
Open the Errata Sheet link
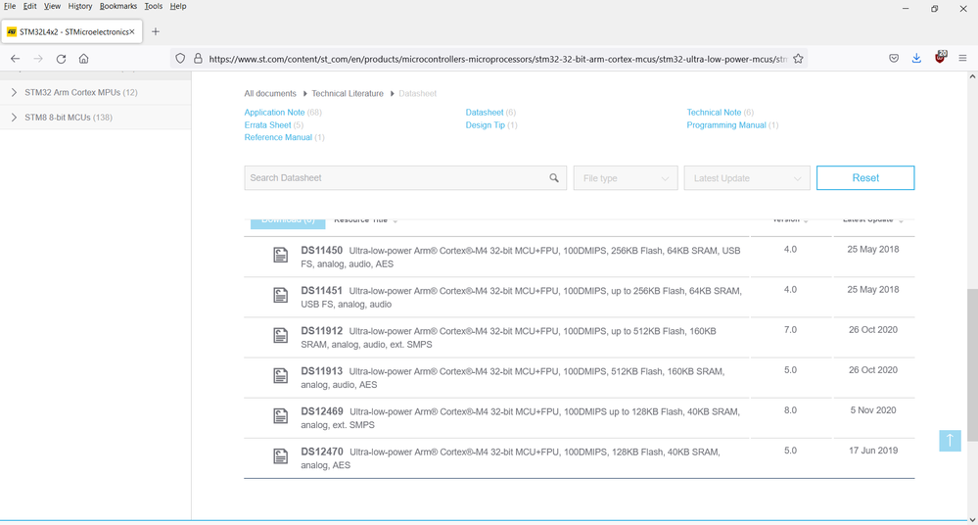click(x=267, y=124)
